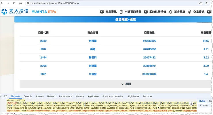Select the Styles pane tab
The height and width of the screenshot is (115, 213).
tap(202, 101)
